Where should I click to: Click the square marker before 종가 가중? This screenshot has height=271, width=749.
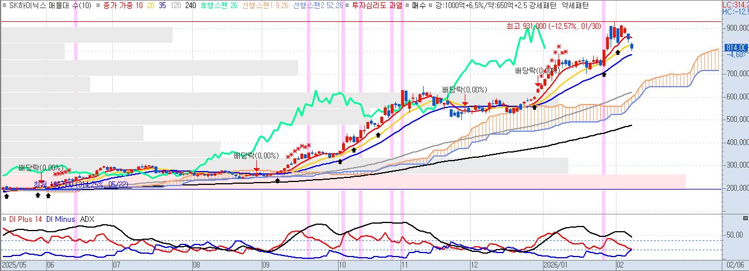(97, 5)
